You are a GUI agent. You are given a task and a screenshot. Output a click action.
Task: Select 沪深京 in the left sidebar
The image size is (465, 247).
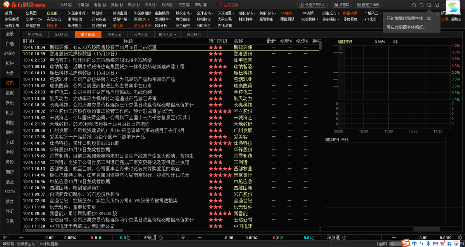point(10,53)
